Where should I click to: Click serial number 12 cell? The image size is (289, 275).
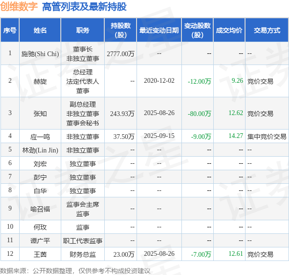coord(10,253)
